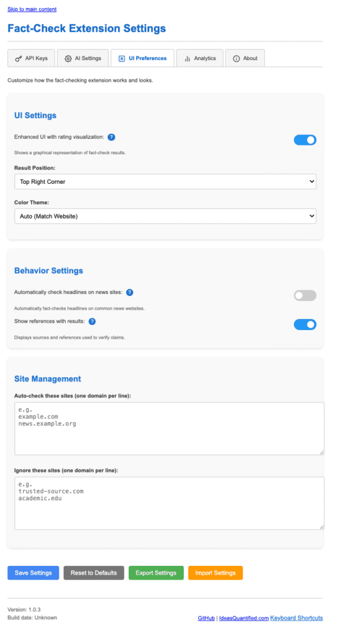The width and height of the screenshot is (338, 634).
Task: Click the info circle icon on About tab
Action: click(x=236, y=59)
